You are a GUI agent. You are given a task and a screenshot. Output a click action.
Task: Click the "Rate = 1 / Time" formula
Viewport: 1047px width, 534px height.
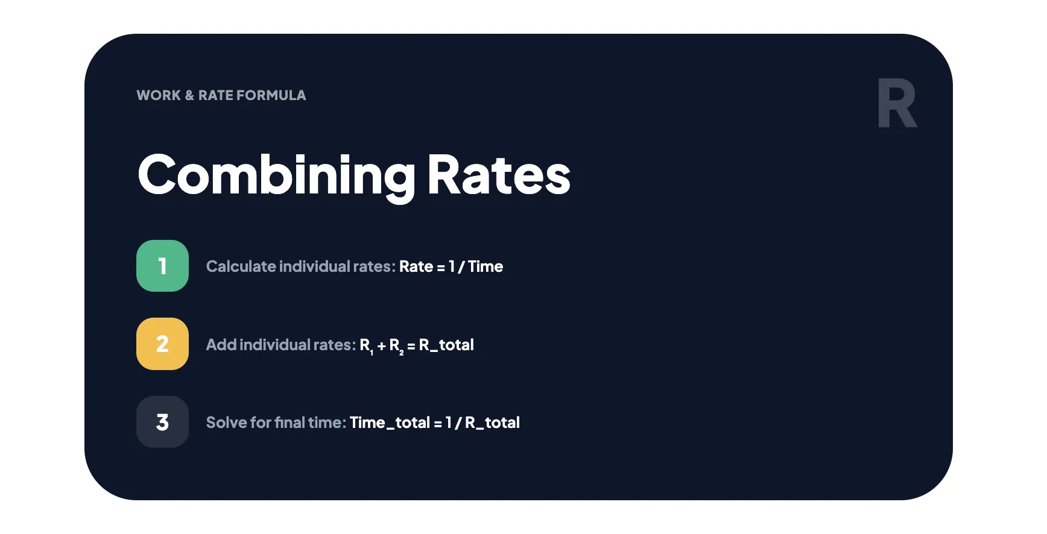tap(451, 266)
